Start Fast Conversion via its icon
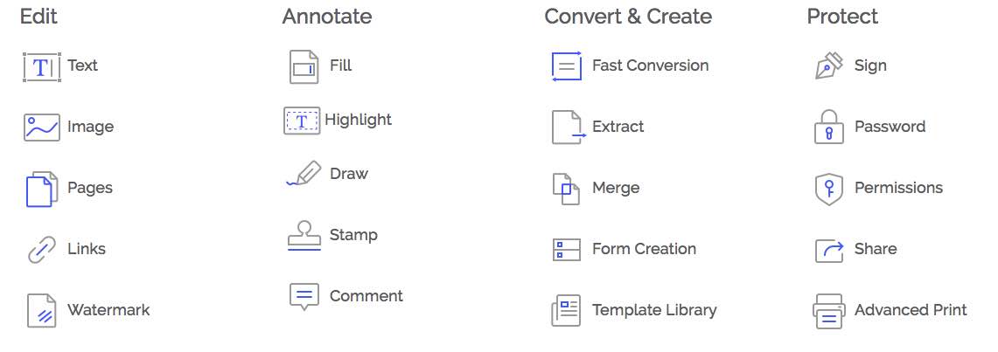 (x=566, y=66)
